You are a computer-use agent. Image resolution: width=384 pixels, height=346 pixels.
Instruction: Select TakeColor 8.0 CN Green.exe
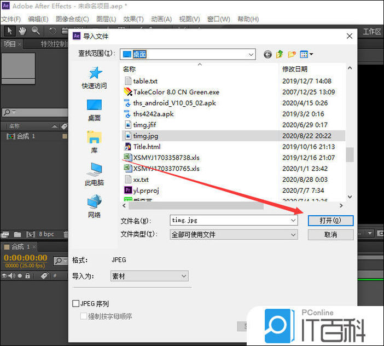click(171, 92)
